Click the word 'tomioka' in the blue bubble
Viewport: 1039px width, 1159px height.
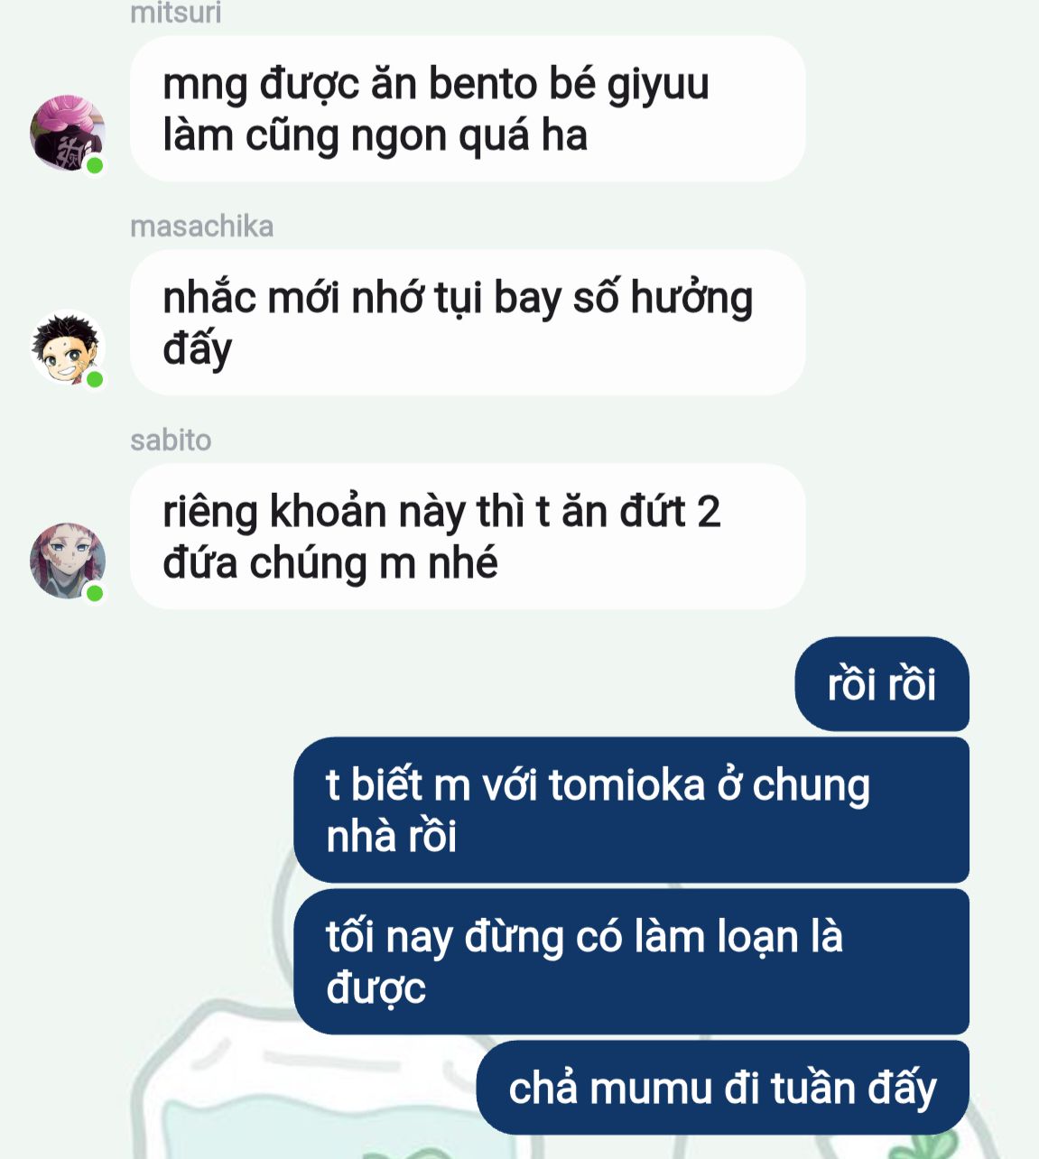[626, 784]
